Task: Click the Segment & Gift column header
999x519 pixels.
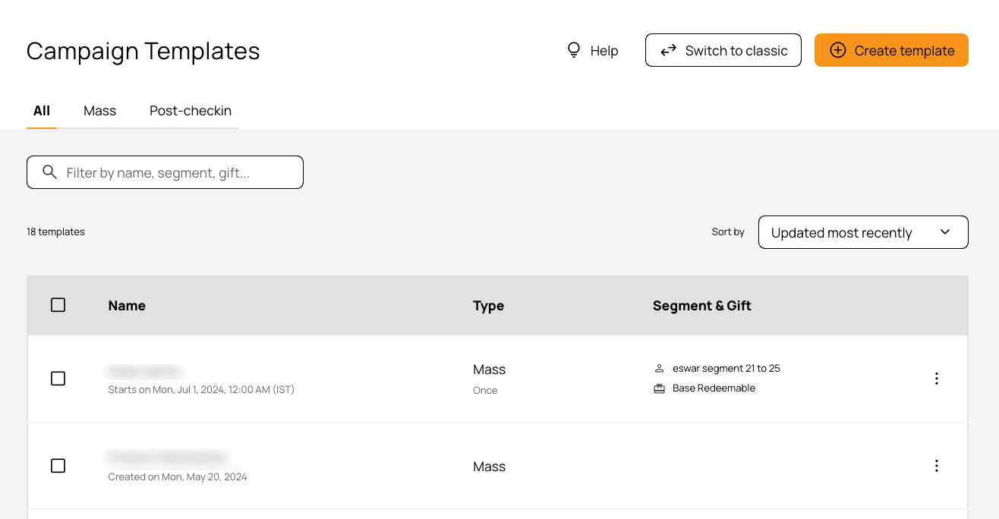Action: (x=702, y=306)
